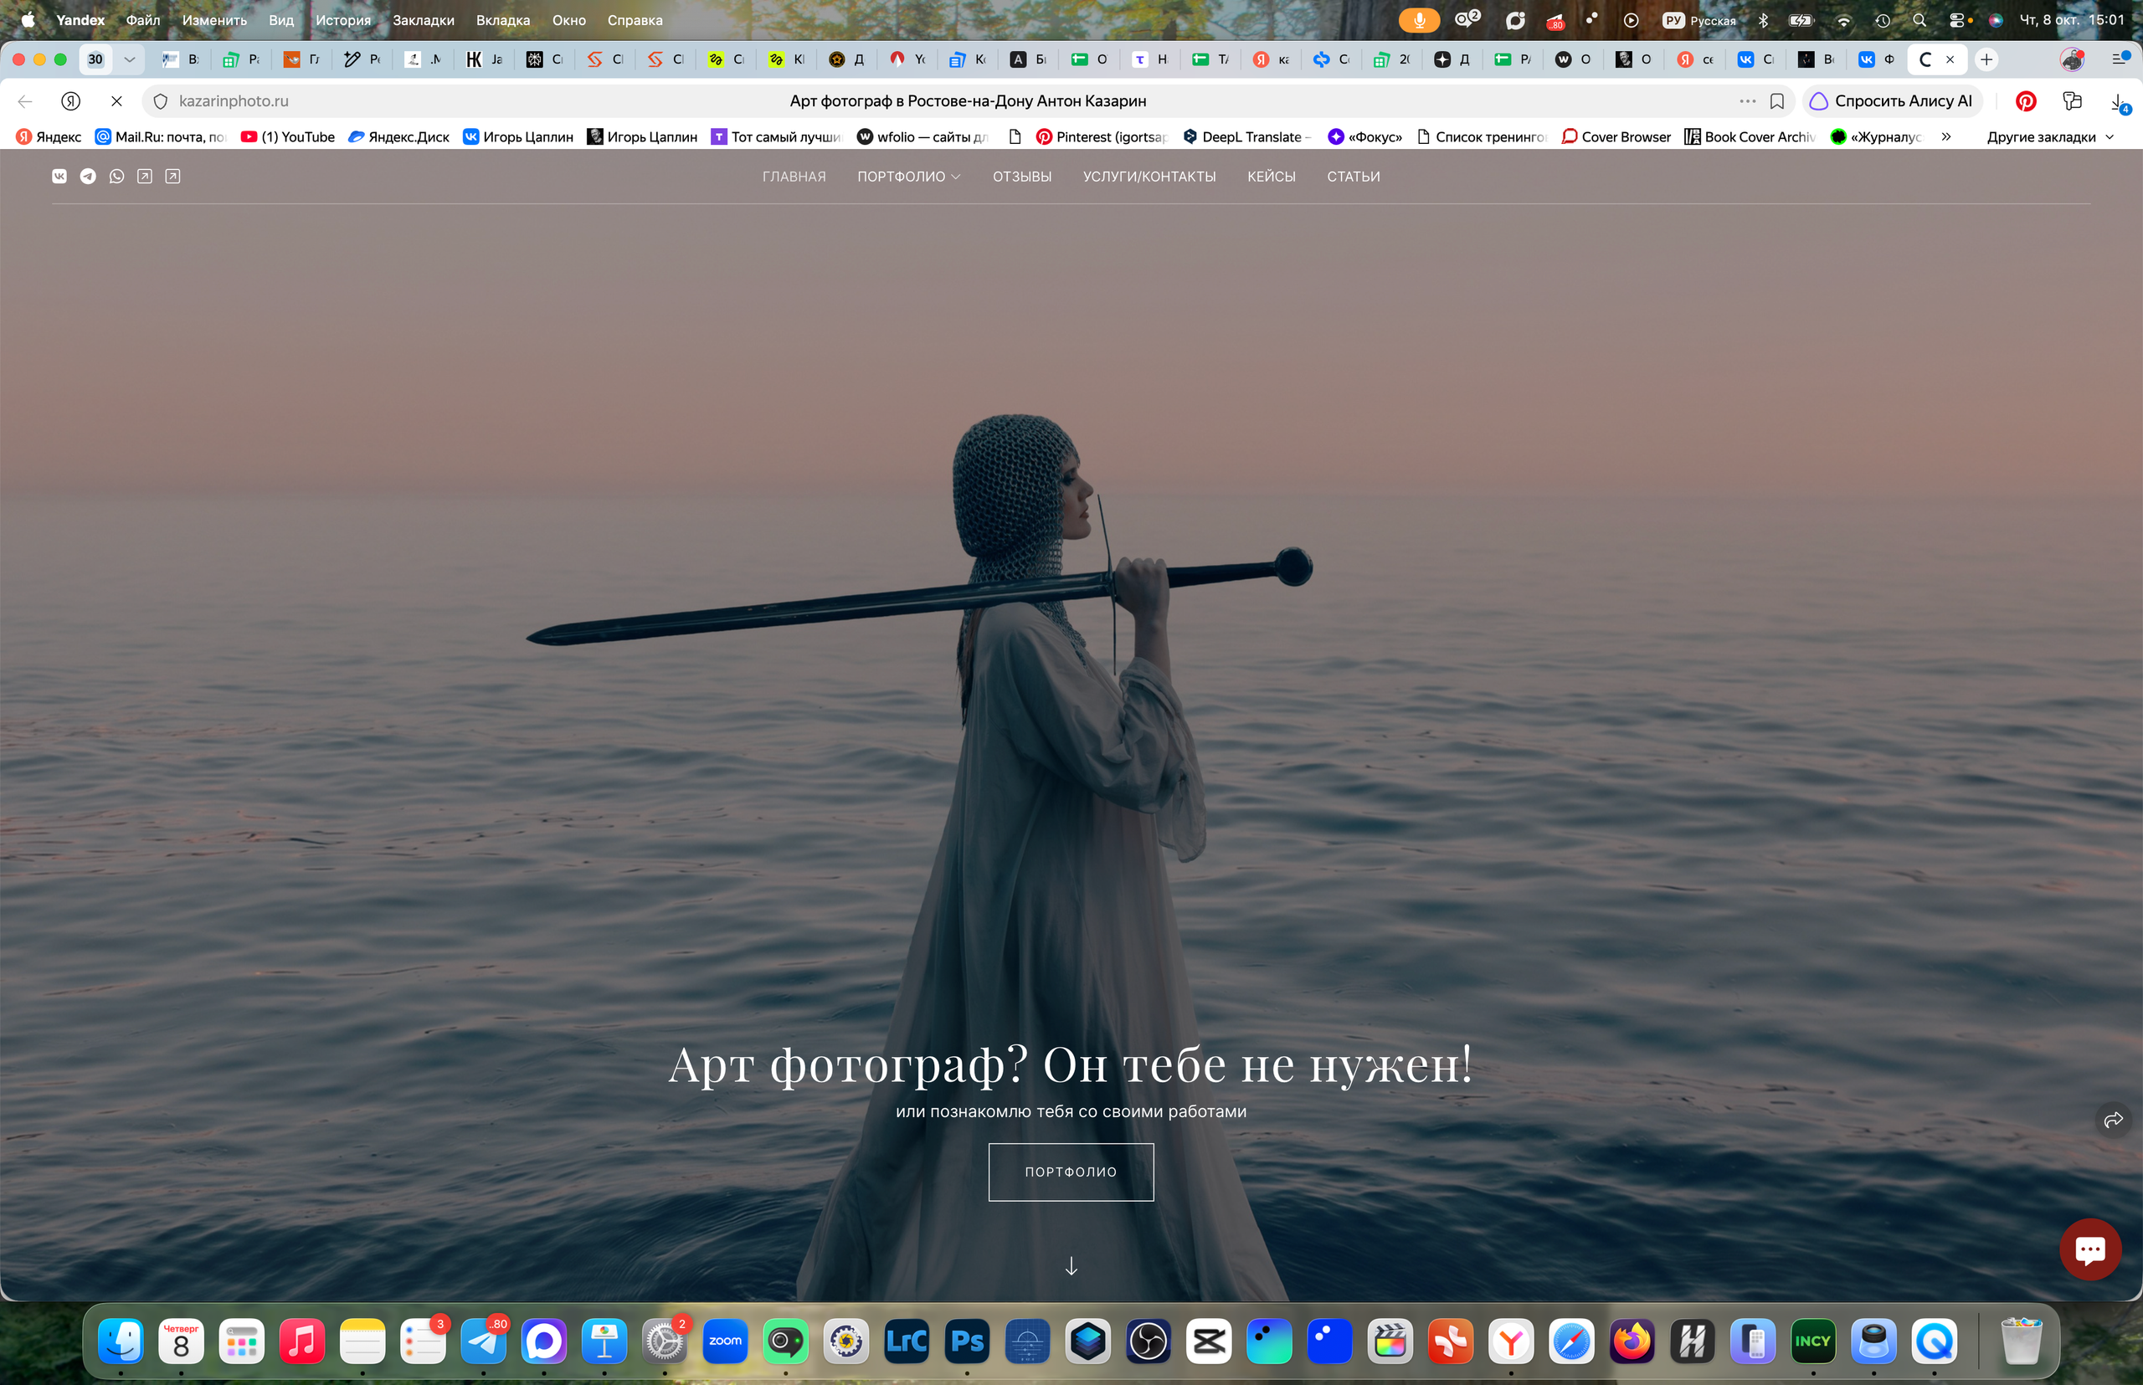This screenshot has width=2143, height=1385.
Task: Open the Control Center in menu bar
Action: [x=1957, y=20]
